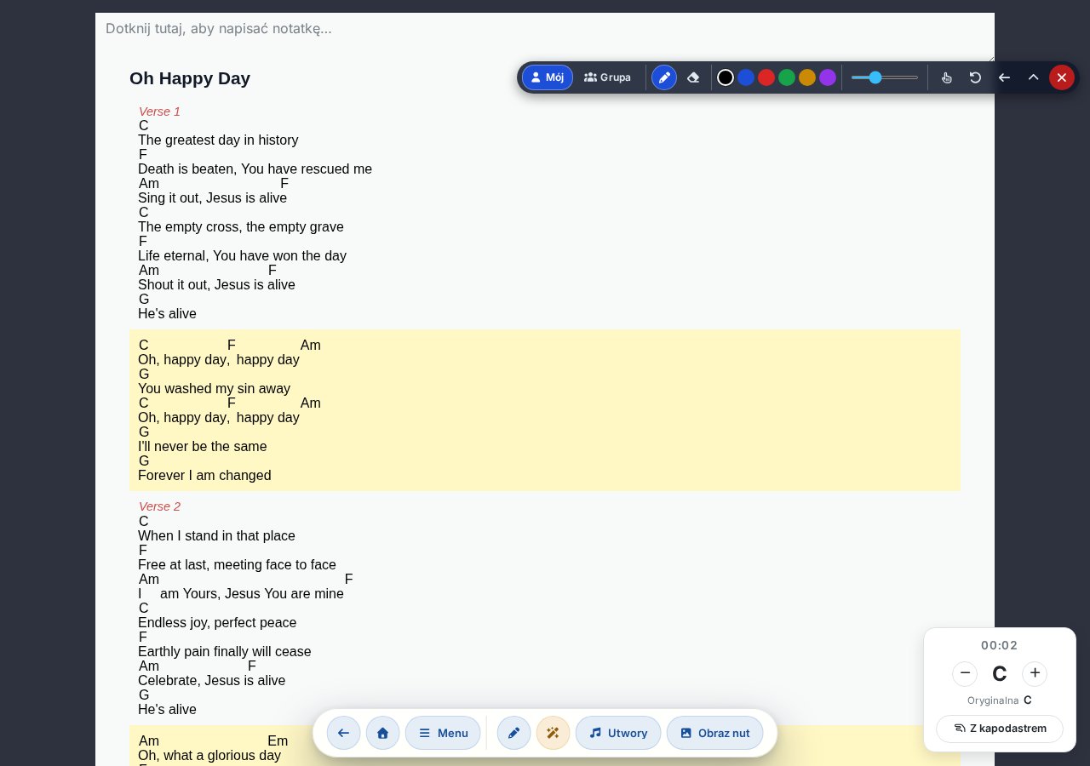Click the lyric 'I'll never be the same'

[203, 447]
